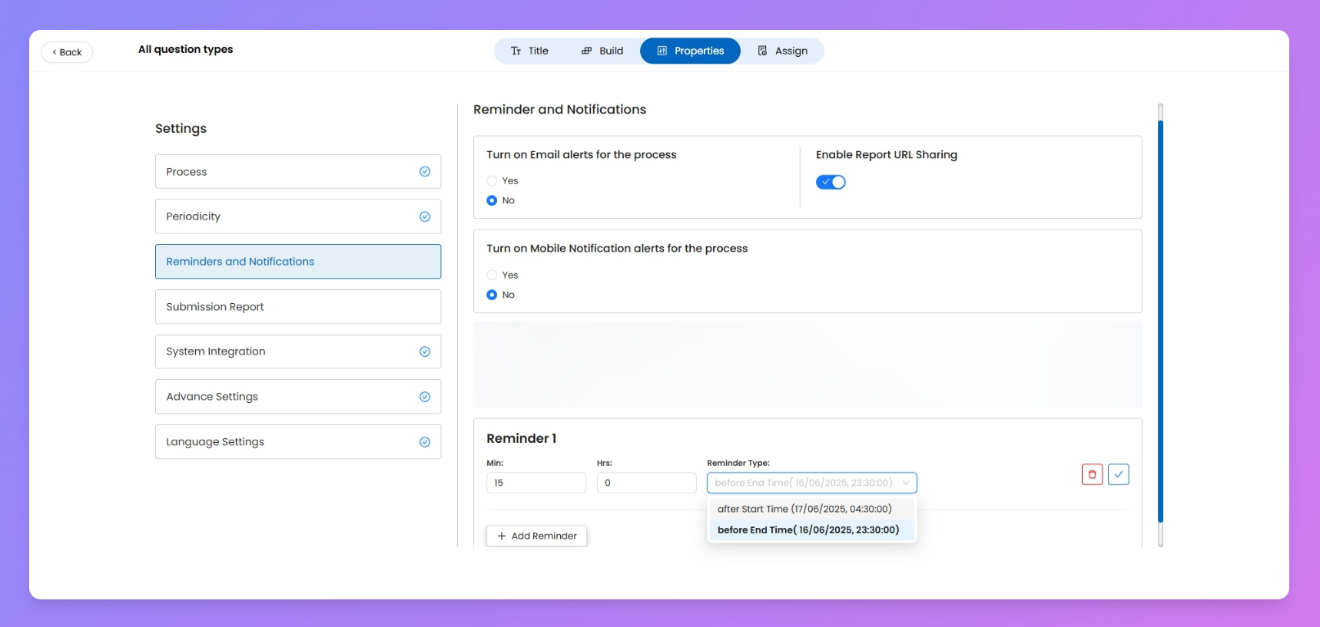Open the Reminder Type dropdown

click(x=811, y=483)
